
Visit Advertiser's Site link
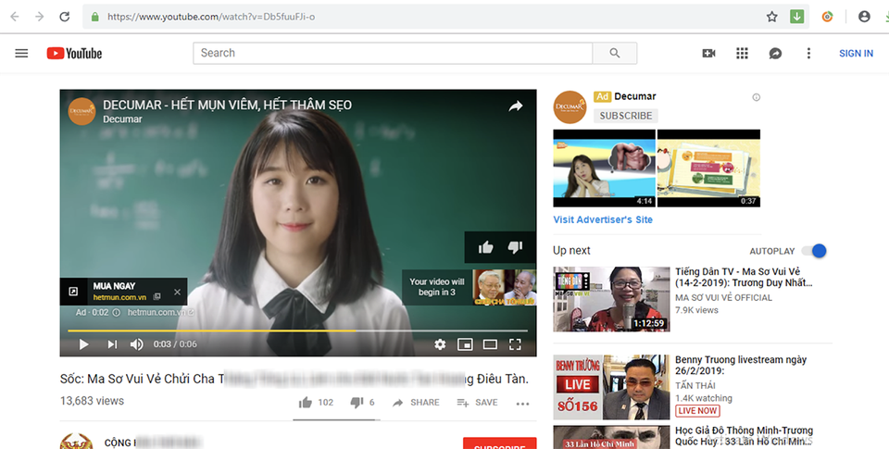(603, 219)
